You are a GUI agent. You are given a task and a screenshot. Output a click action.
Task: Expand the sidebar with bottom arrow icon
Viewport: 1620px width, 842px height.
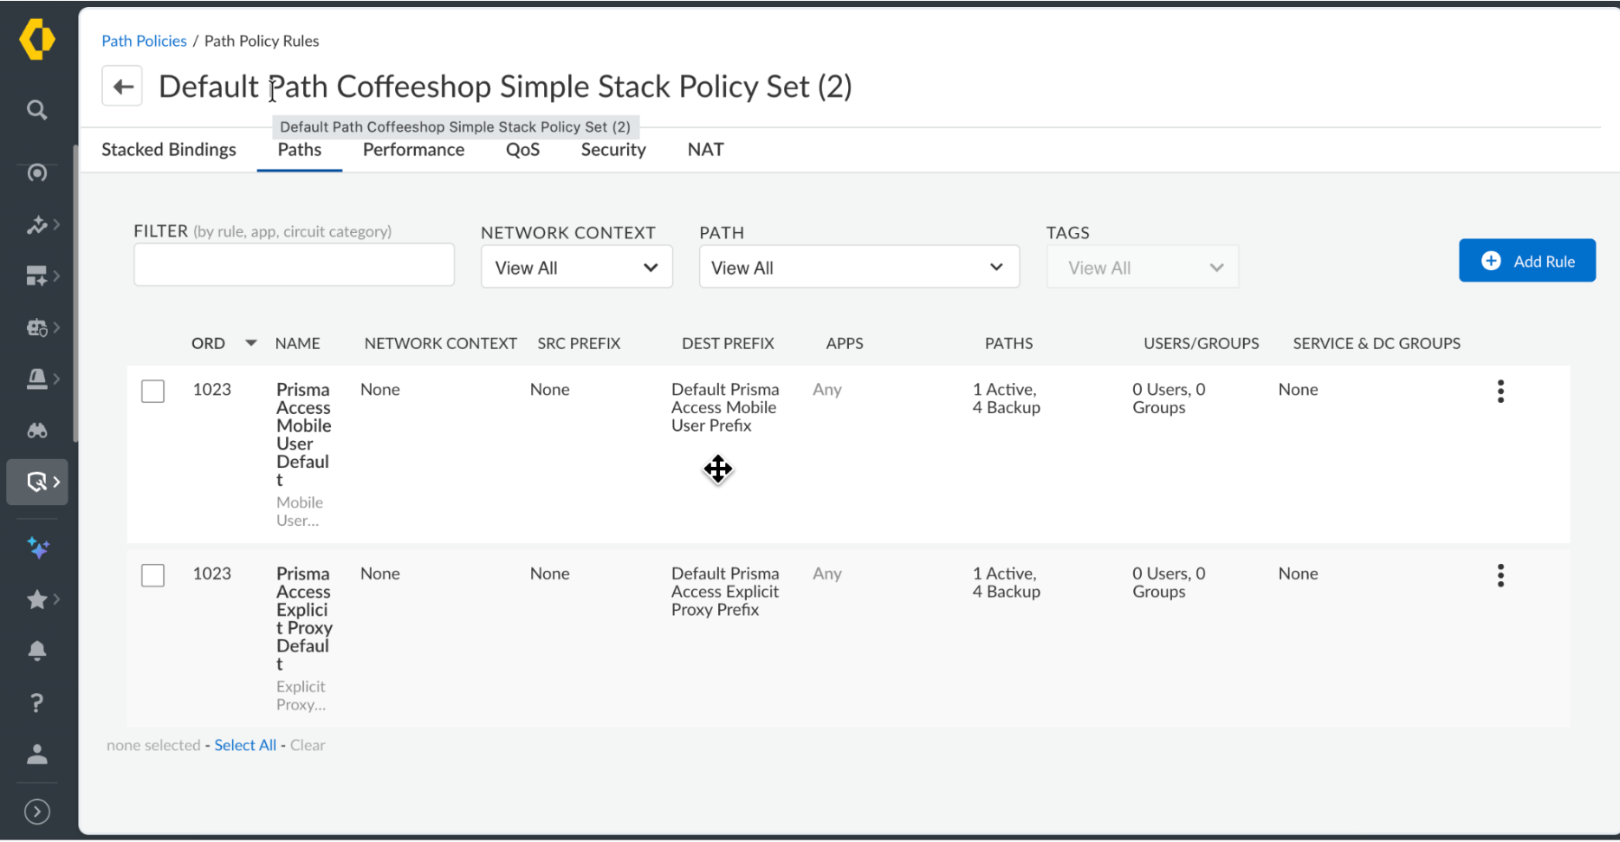(x=36, y=812)
